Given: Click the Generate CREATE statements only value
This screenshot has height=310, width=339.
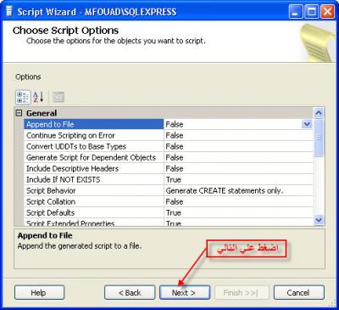Looking at the screenshot, I should click(238, 190).
